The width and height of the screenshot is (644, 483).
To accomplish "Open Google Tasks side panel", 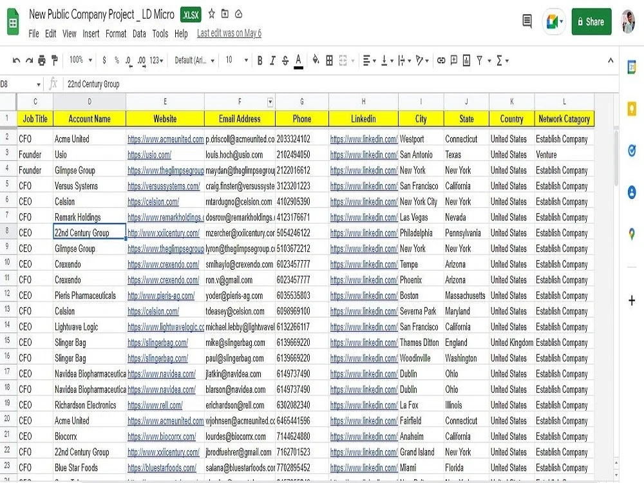I will pyautogui.click(x=632, y=150).
